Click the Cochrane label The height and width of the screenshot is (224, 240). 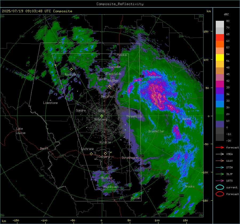[87, 149]
